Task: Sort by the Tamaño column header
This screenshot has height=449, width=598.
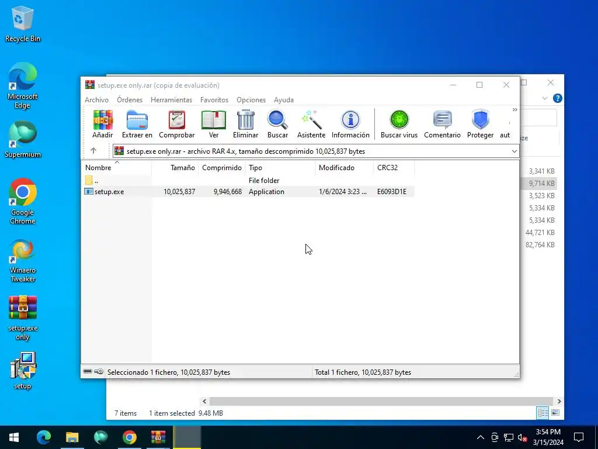Action: pyautogui.click(x=175, y=168)
